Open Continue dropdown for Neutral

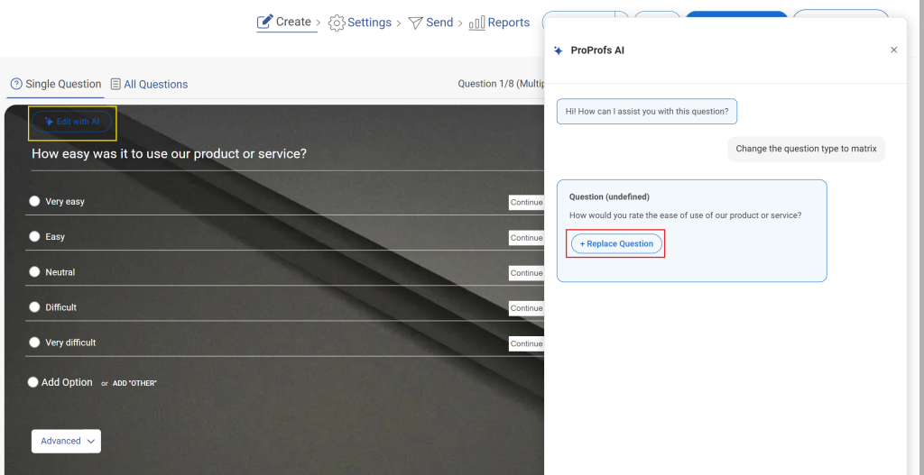(x=526, y=273)
